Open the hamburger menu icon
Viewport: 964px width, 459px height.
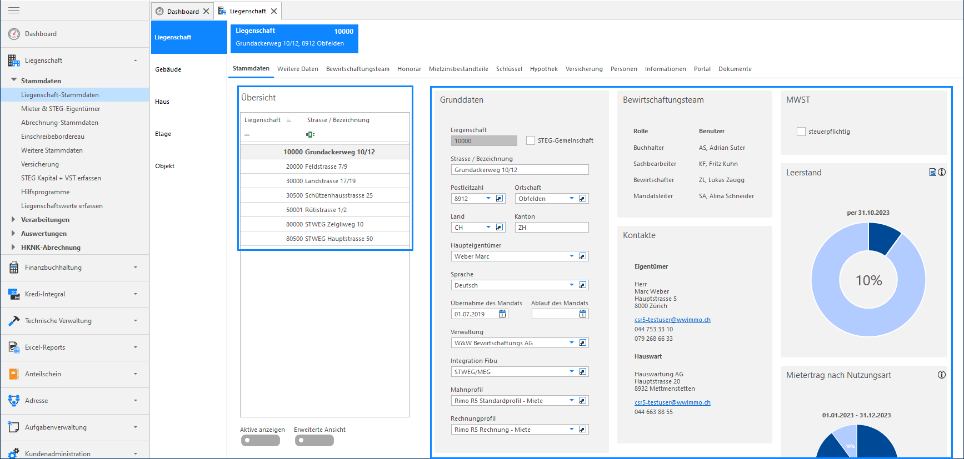(14, 10)
